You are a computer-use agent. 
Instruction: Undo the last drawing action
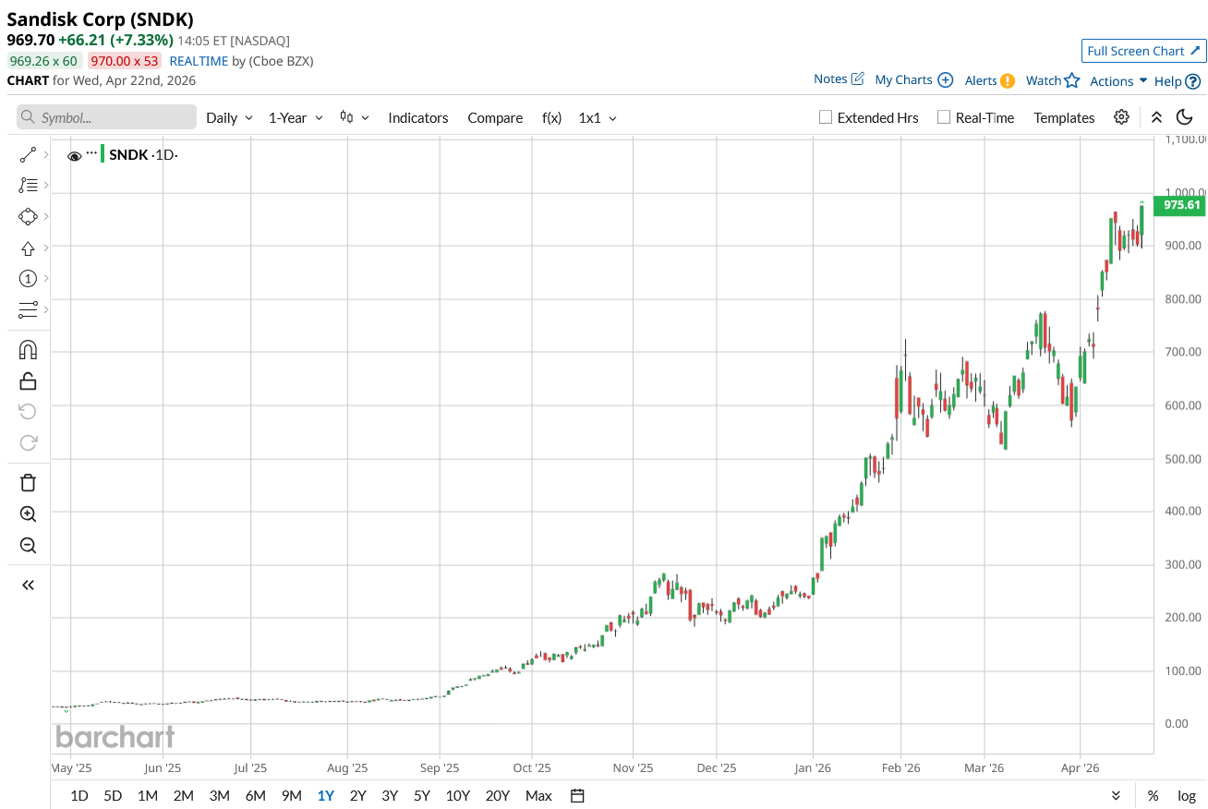28,412
